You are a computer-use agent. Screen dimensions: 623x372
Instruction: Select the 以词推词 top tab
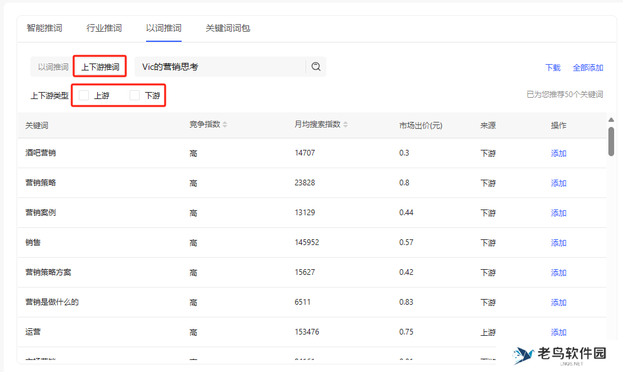tap(164, 28)
